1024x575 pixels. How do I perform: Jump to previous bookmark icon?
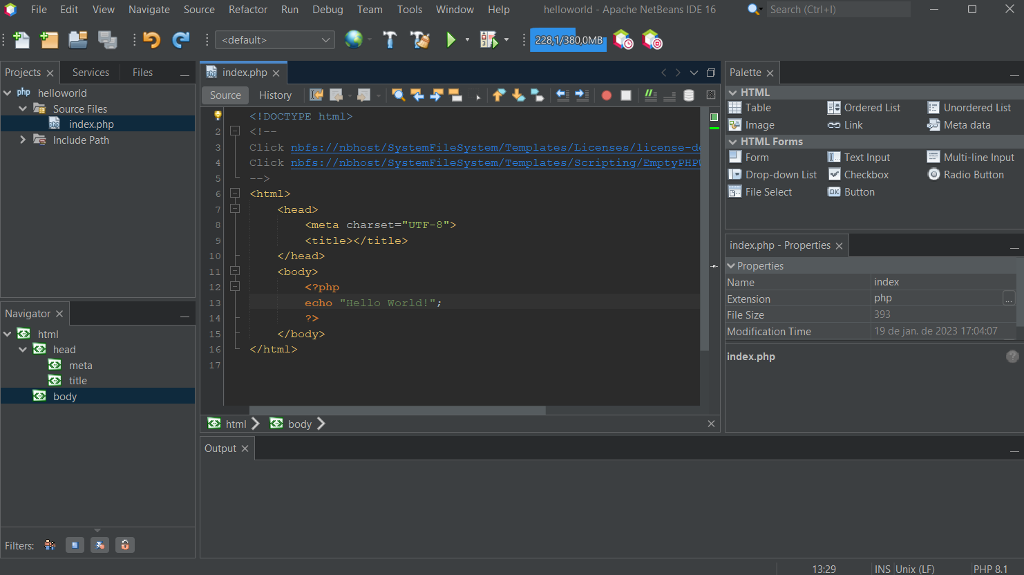[499, 95]
